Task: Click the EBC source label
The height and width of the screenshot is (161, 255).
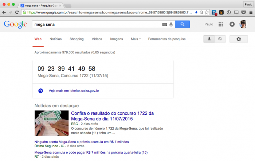Action: pyautogui.click(x=74, y=124)
